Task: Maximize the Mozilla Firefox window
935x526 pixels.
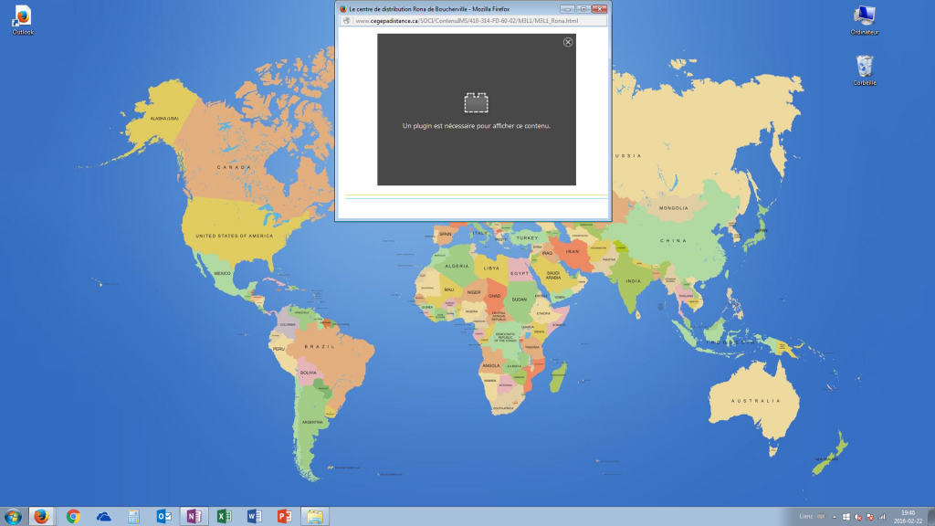Action: click(583, 9)
